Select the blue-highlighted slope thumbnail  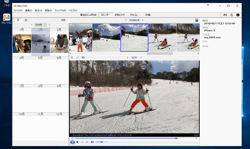[134, 37]
